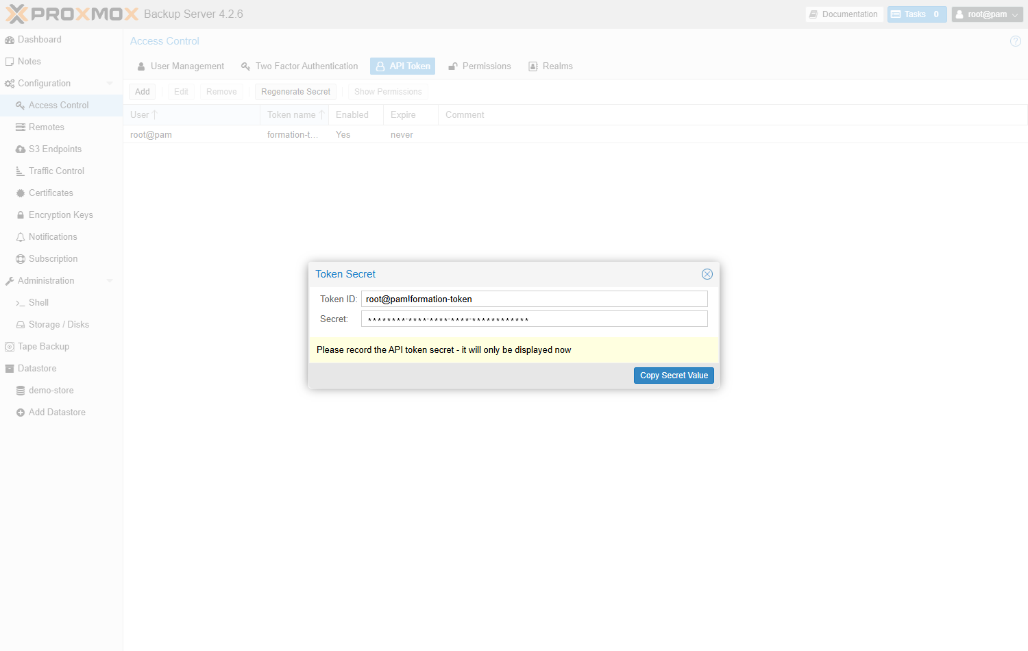Open Remotes in the sidebar
Viewport: 1028px width, 651px height.
[x=61, y=127]
